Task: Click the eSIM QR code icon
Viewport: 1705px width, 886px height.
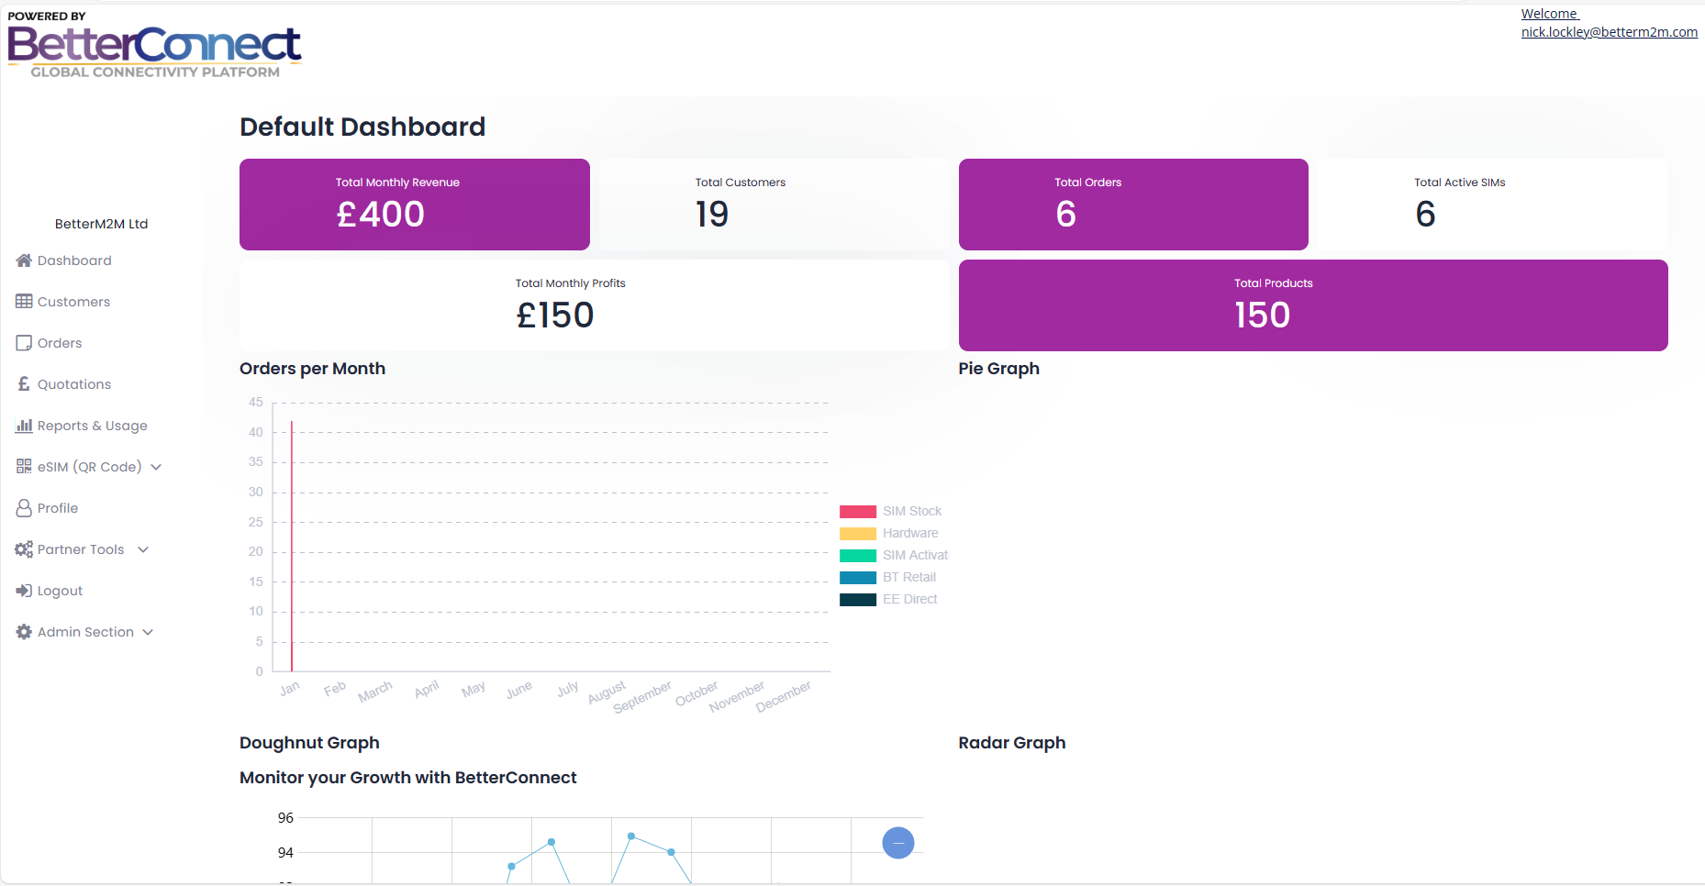Action: pos(24,467)
